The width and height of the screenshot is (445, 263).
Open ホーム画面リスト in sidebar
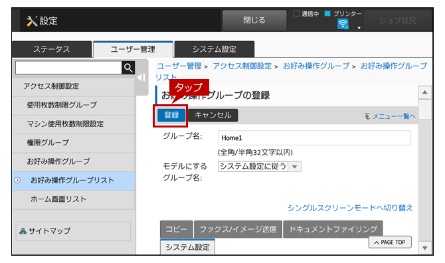pos(74,199)
